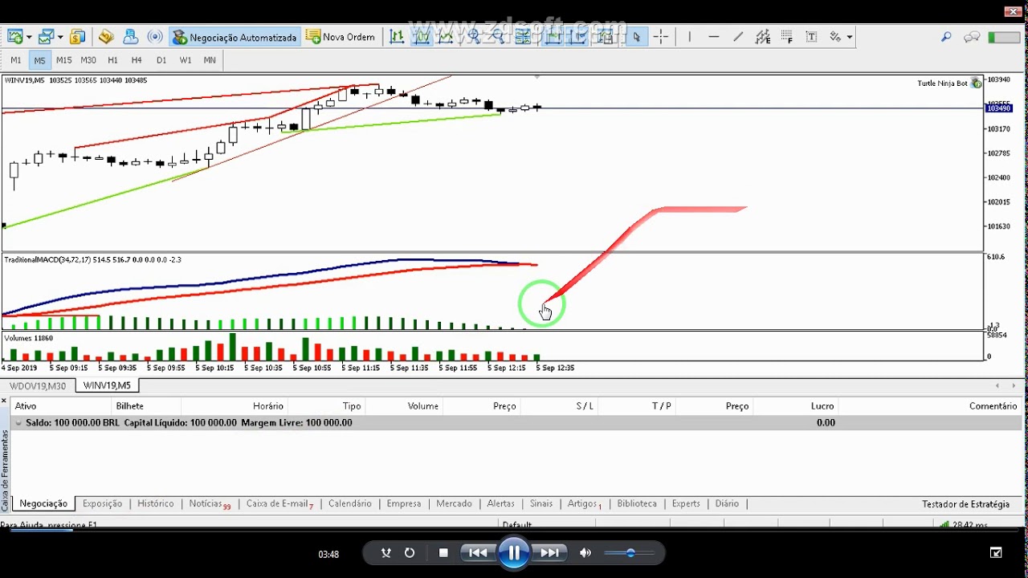Click the signals broadcast icon
The image size is (1028, 578).
tap(156, 37)
